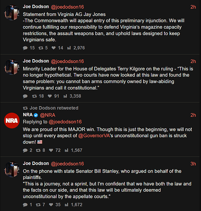
Task: Like the Kilgore tweet with 91 likes
Action: 50,96
